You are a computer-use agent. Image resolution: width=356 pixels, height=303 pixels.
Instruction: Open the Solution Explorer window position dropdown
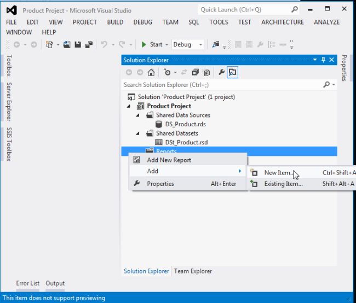tap(315, 60)
